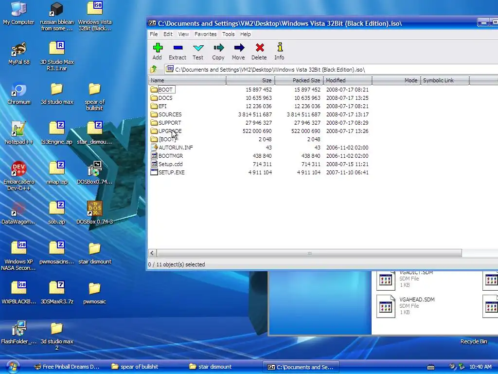Select the Notepad++ desktop shortcut
Screen dimensions: 498x374
point(19,133)
